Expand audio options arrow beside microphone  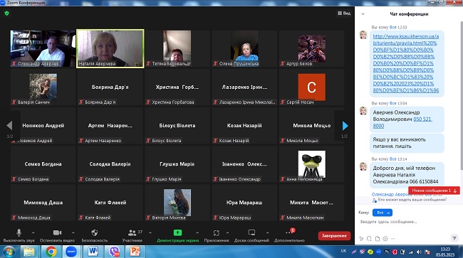[x=33, y=232]
